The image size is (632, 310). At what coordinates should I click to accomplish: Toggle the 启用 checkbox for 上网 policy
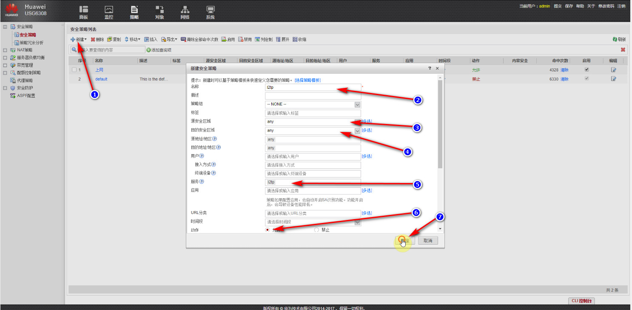pyautogui.click(x=587, y=70)
